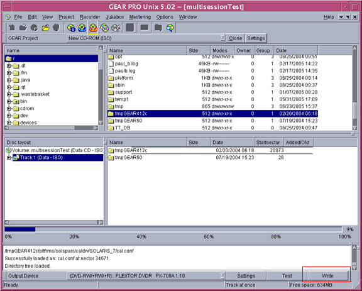This screenshot has width=362, height=291.
Task: Click the Disc layout horizontal scrollbar
Action: [x=54, y=222]
